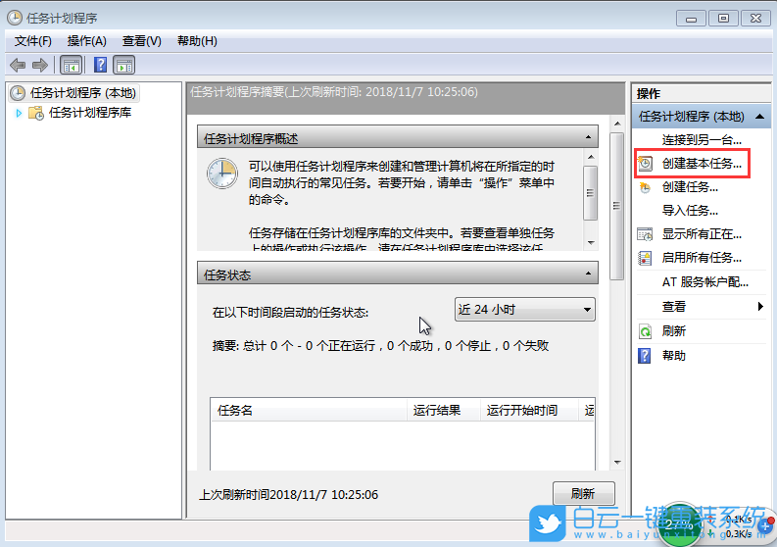777x547 pixels.
Task: Open the 查看(V) menu
Action: 142,41
